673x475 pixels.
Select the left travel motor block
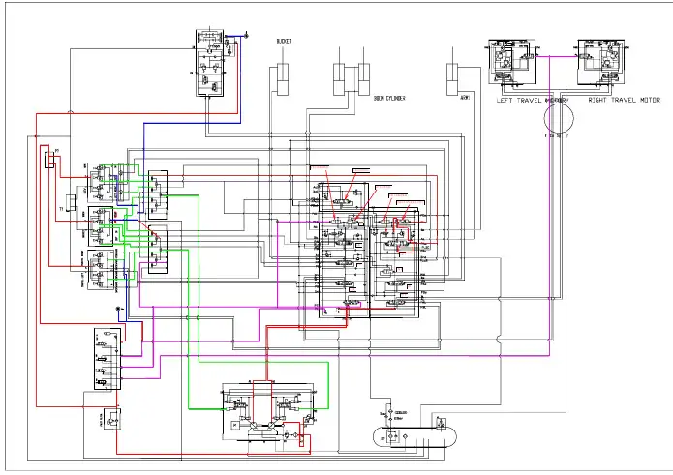pos(512,62)
